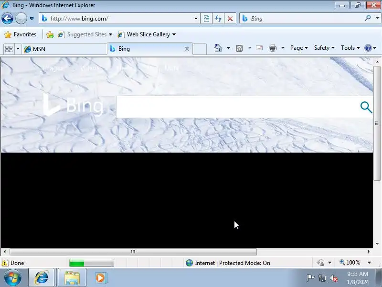The height and width of the screenshot is (287, 382).
Task: Open Action Center flag tray icon
Action: [x=310, y=278]
